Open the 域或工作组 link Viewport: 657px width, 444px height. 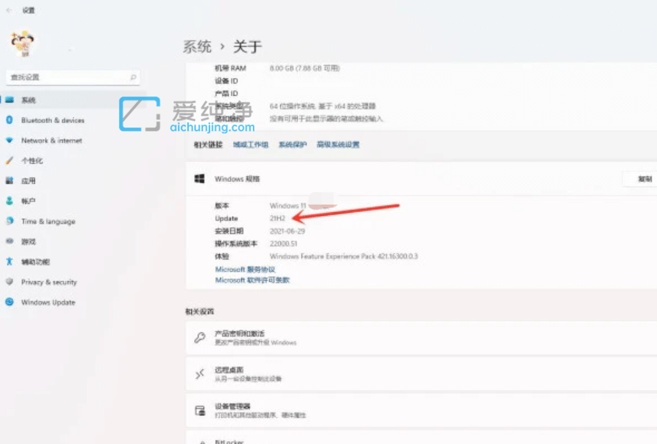tap(251, 144)
